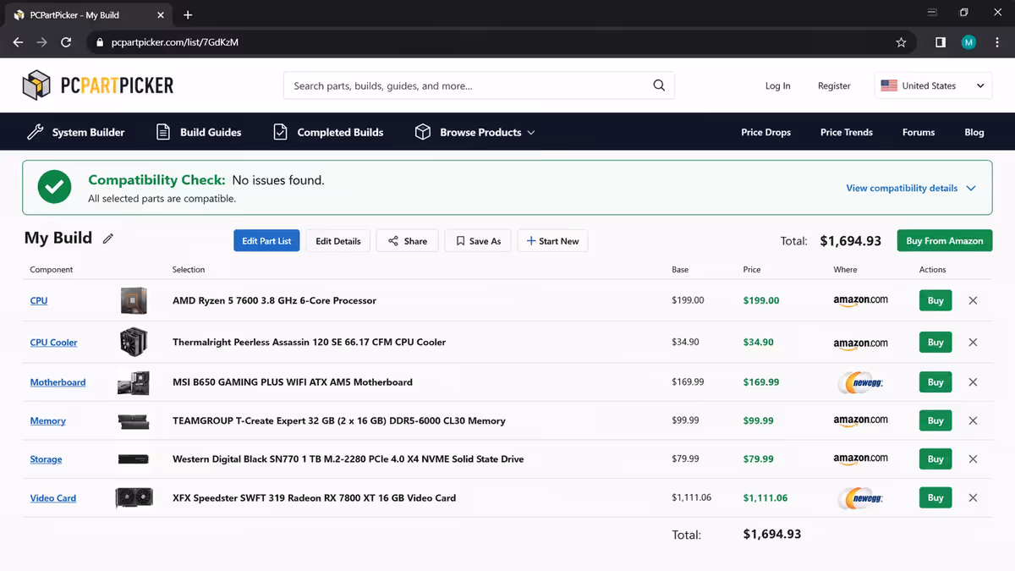
Task: Expand the Browse Products menu
Action: pyautogui.click(x=475, y=132)
